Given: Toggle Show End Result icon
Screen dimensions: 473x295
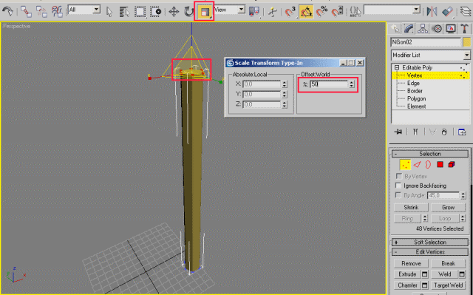Looking at the screenshot, I should click(415, 132).
